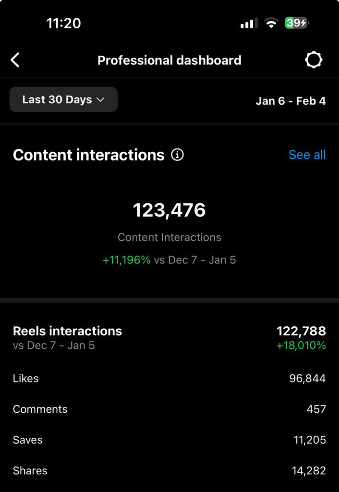Select the Reels interactions row

[x=67, y=331]
